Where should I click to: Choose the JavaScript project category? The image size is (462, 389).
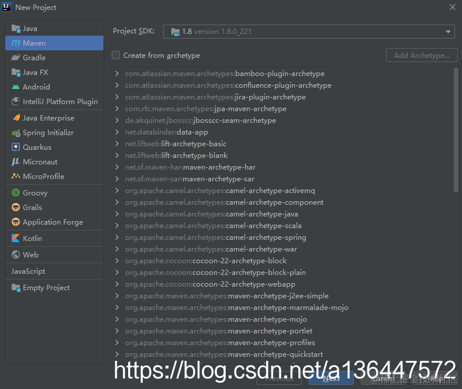click(x=54, y=271)
